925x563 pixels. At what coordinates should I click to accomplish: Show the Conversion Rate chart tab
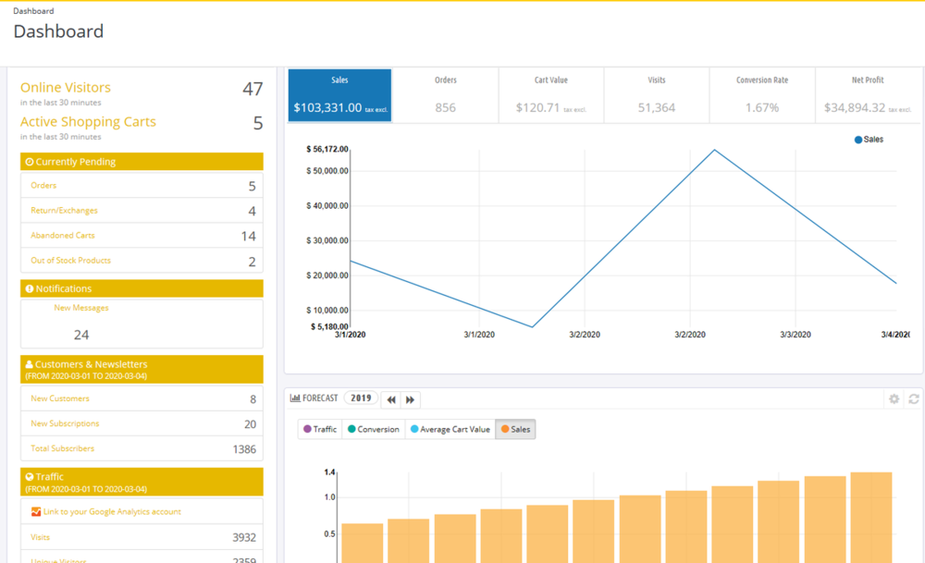click(x=762, y=95)
